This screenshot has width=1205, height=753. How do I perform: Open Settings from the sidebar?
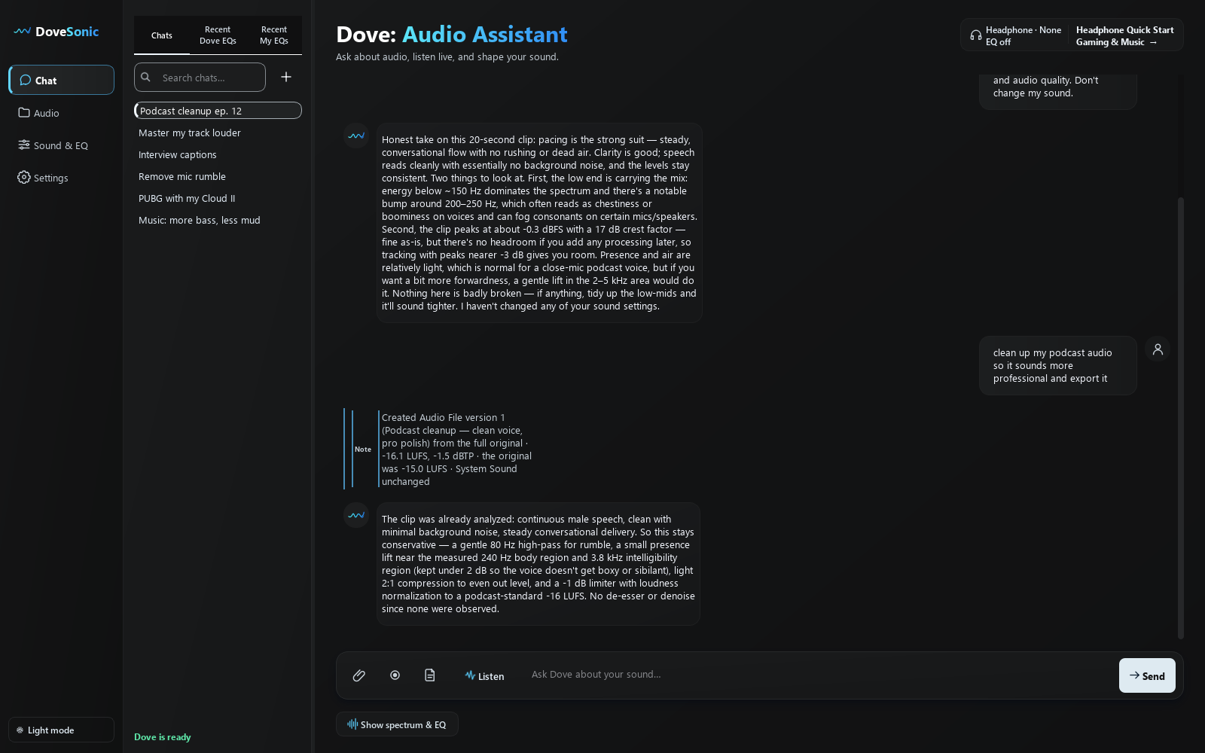62,178
